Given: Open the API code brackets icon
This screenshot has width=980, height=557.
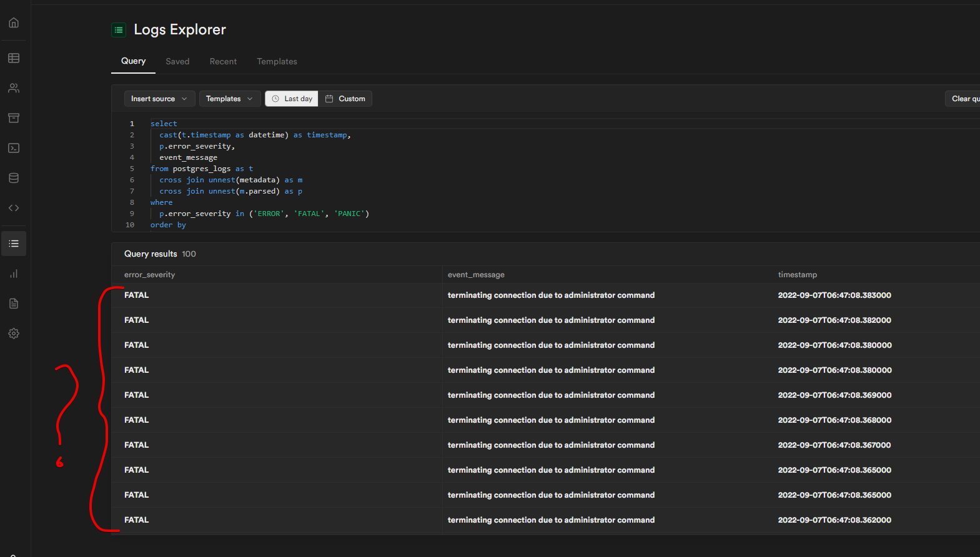Looking at the screenshot, I should point(14,208).
